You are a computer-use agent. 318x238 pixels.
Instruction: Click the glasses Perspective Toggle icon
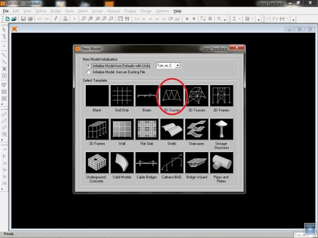177,19
